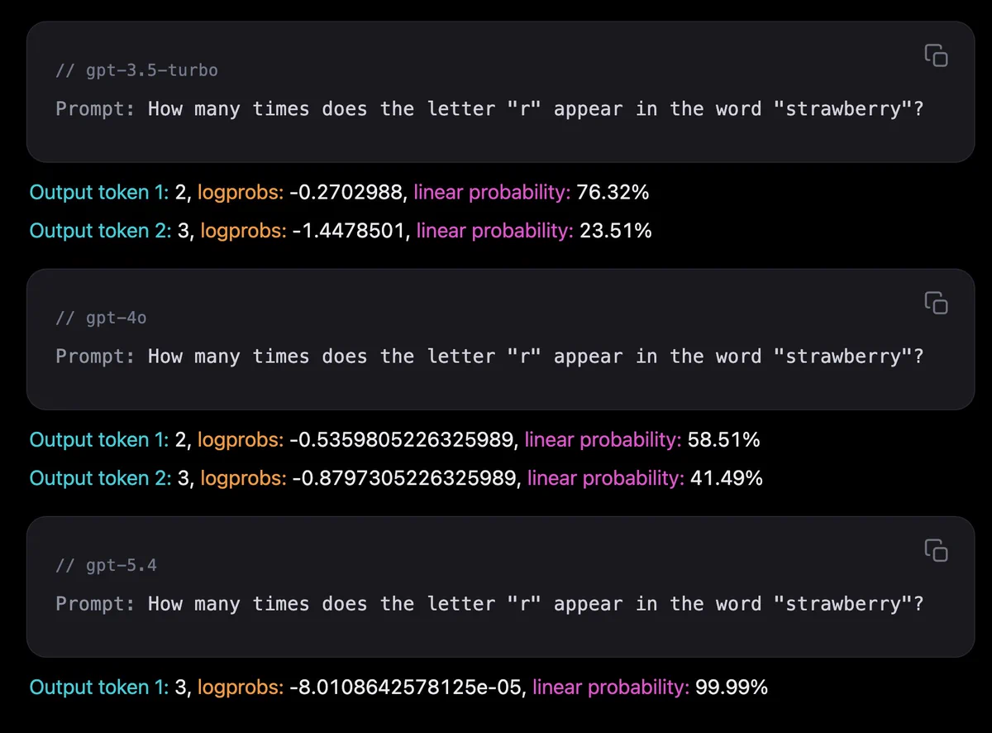Click the 99.99% linear probability value
This screenshot has width=992, height=733.
[x=732, y=687]
